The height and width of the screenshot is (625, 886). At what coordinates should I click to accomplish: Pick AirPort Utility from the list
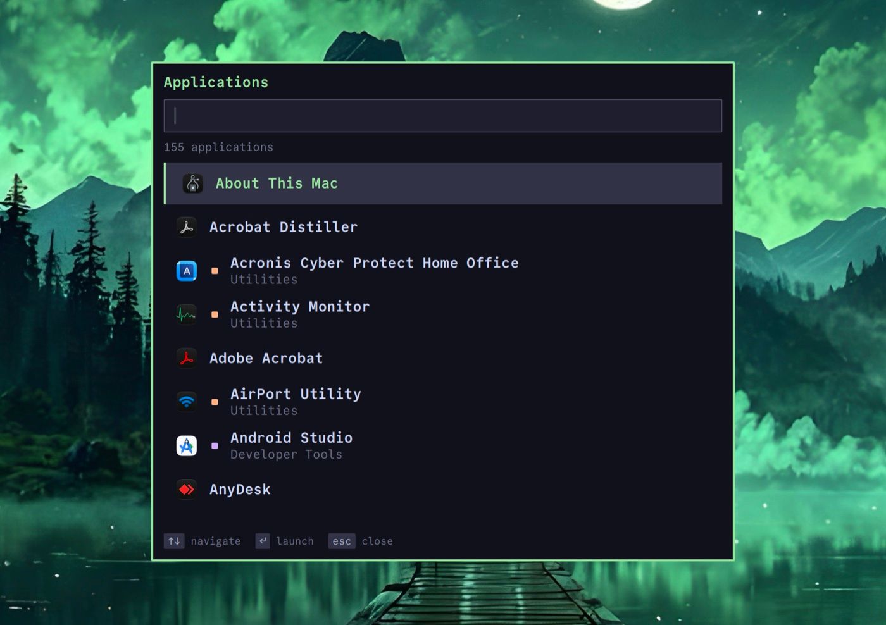pyautogui.click(x=443, y=402)
